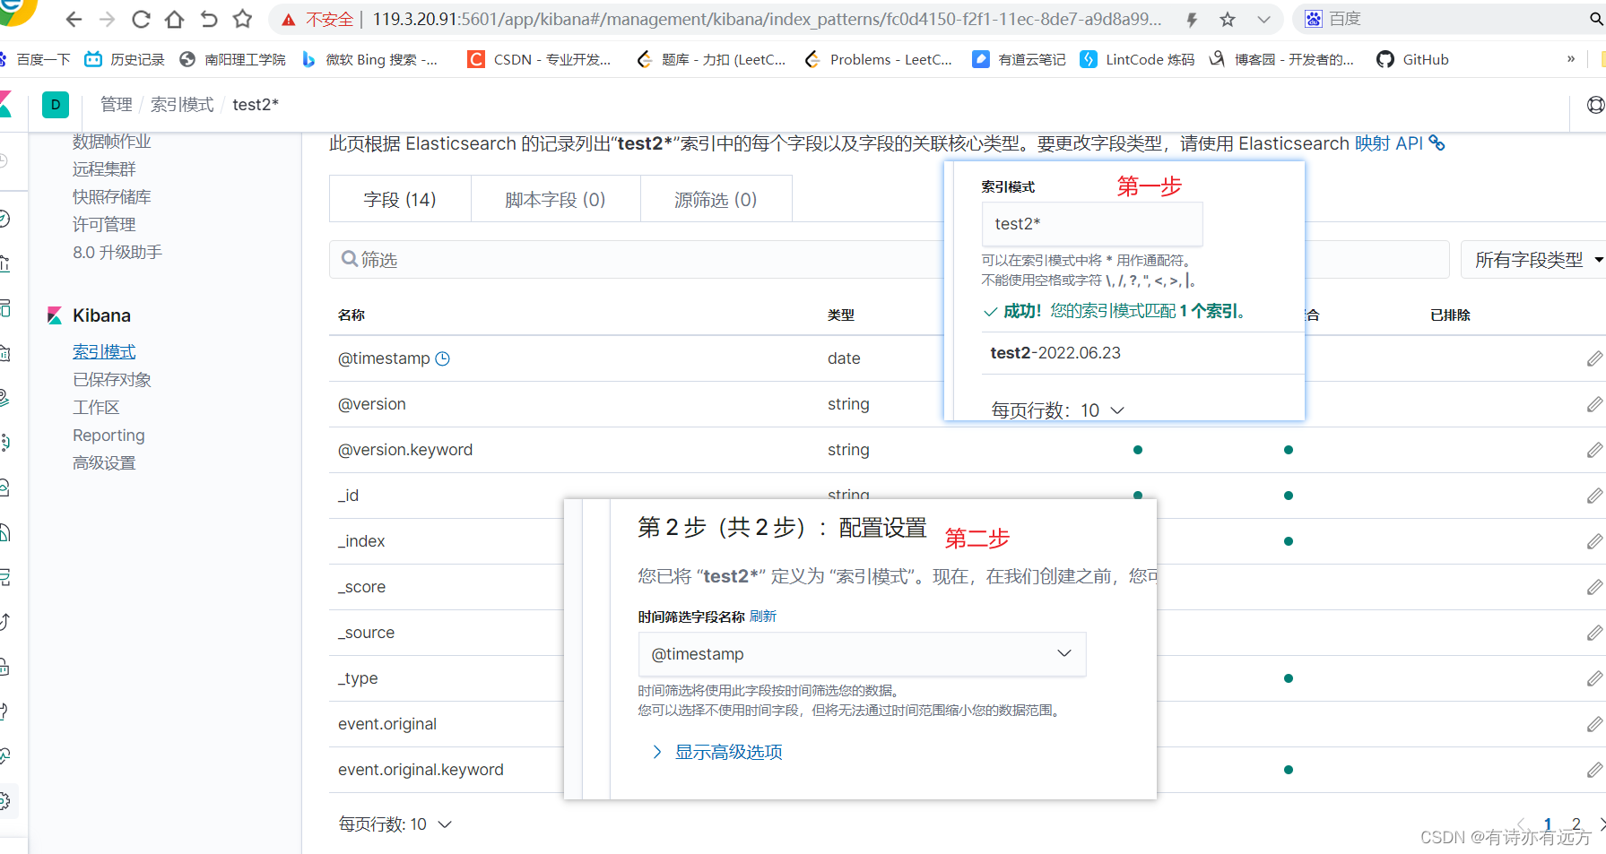Open 每页行数: 10 dropdown in step one panel
This screenshot has width=1606, height=854.
click(x=1057, y=410)
